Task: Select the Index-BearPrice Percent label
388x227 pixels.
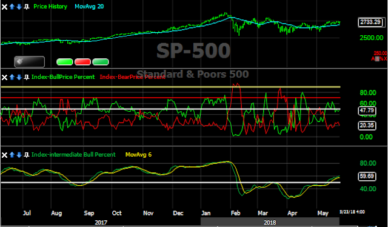Action: point(132,77)
